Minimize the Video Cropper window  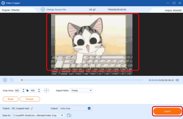coord(168,3)
